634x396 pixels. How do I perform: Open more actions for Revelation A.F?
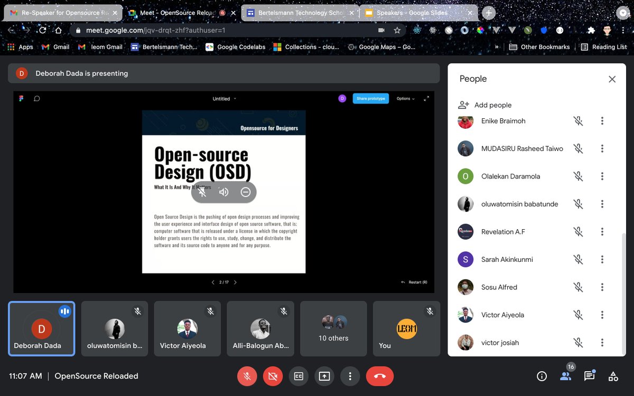[602, 232]
